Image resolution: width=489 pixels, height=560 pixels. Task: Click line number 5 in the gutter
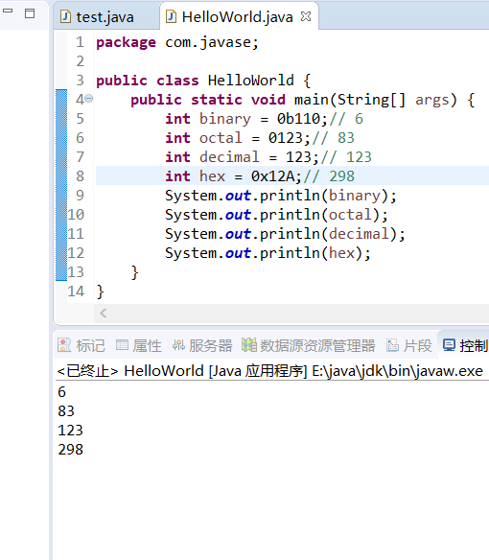click(x=80, y=118)
